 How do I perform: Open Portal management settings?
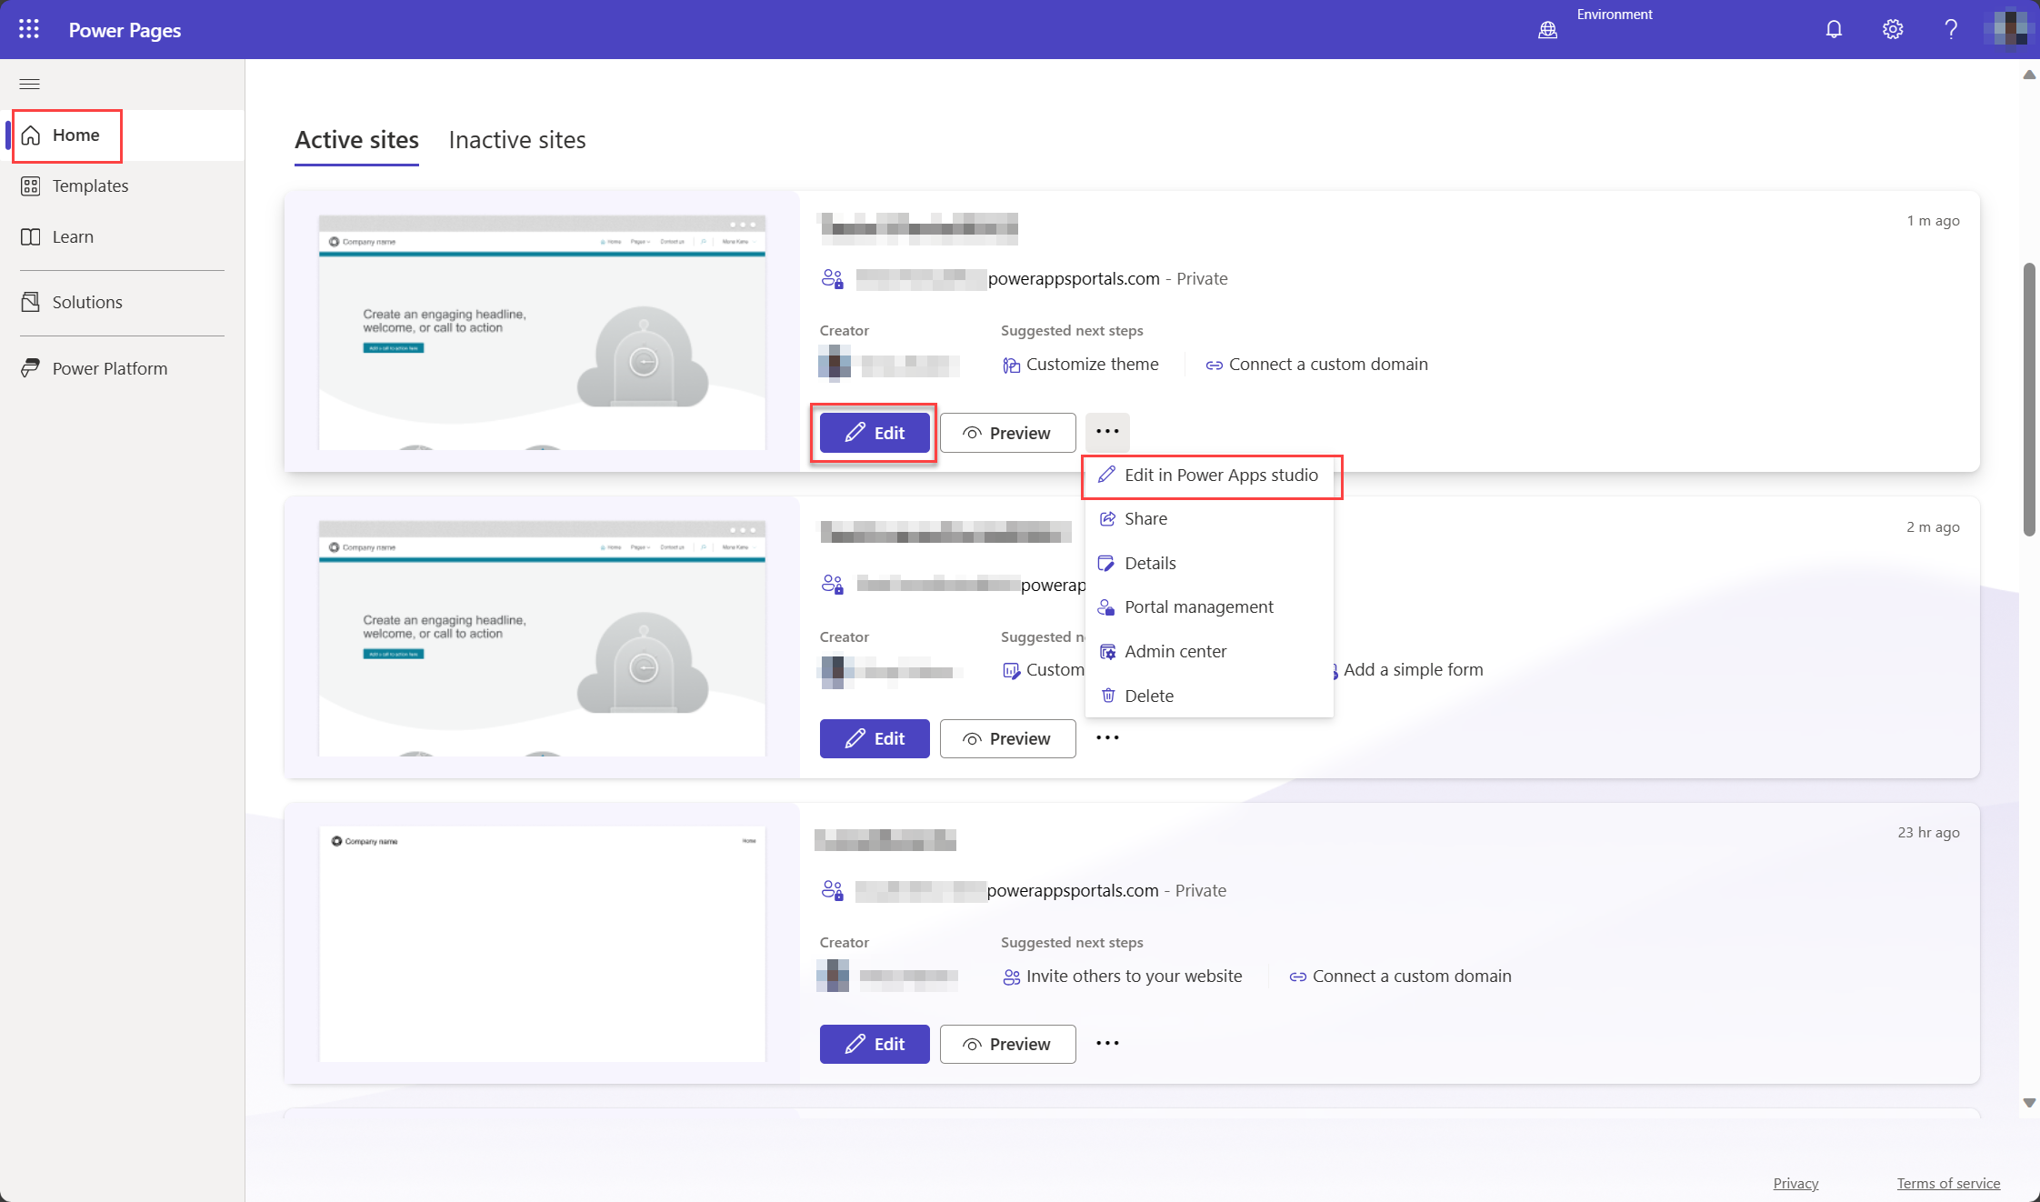(1199, 606)
